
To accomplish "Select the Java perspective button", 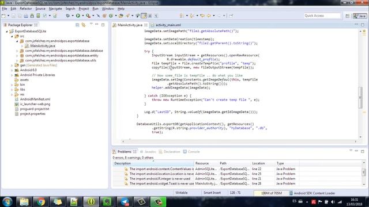I will coord(360,16).
